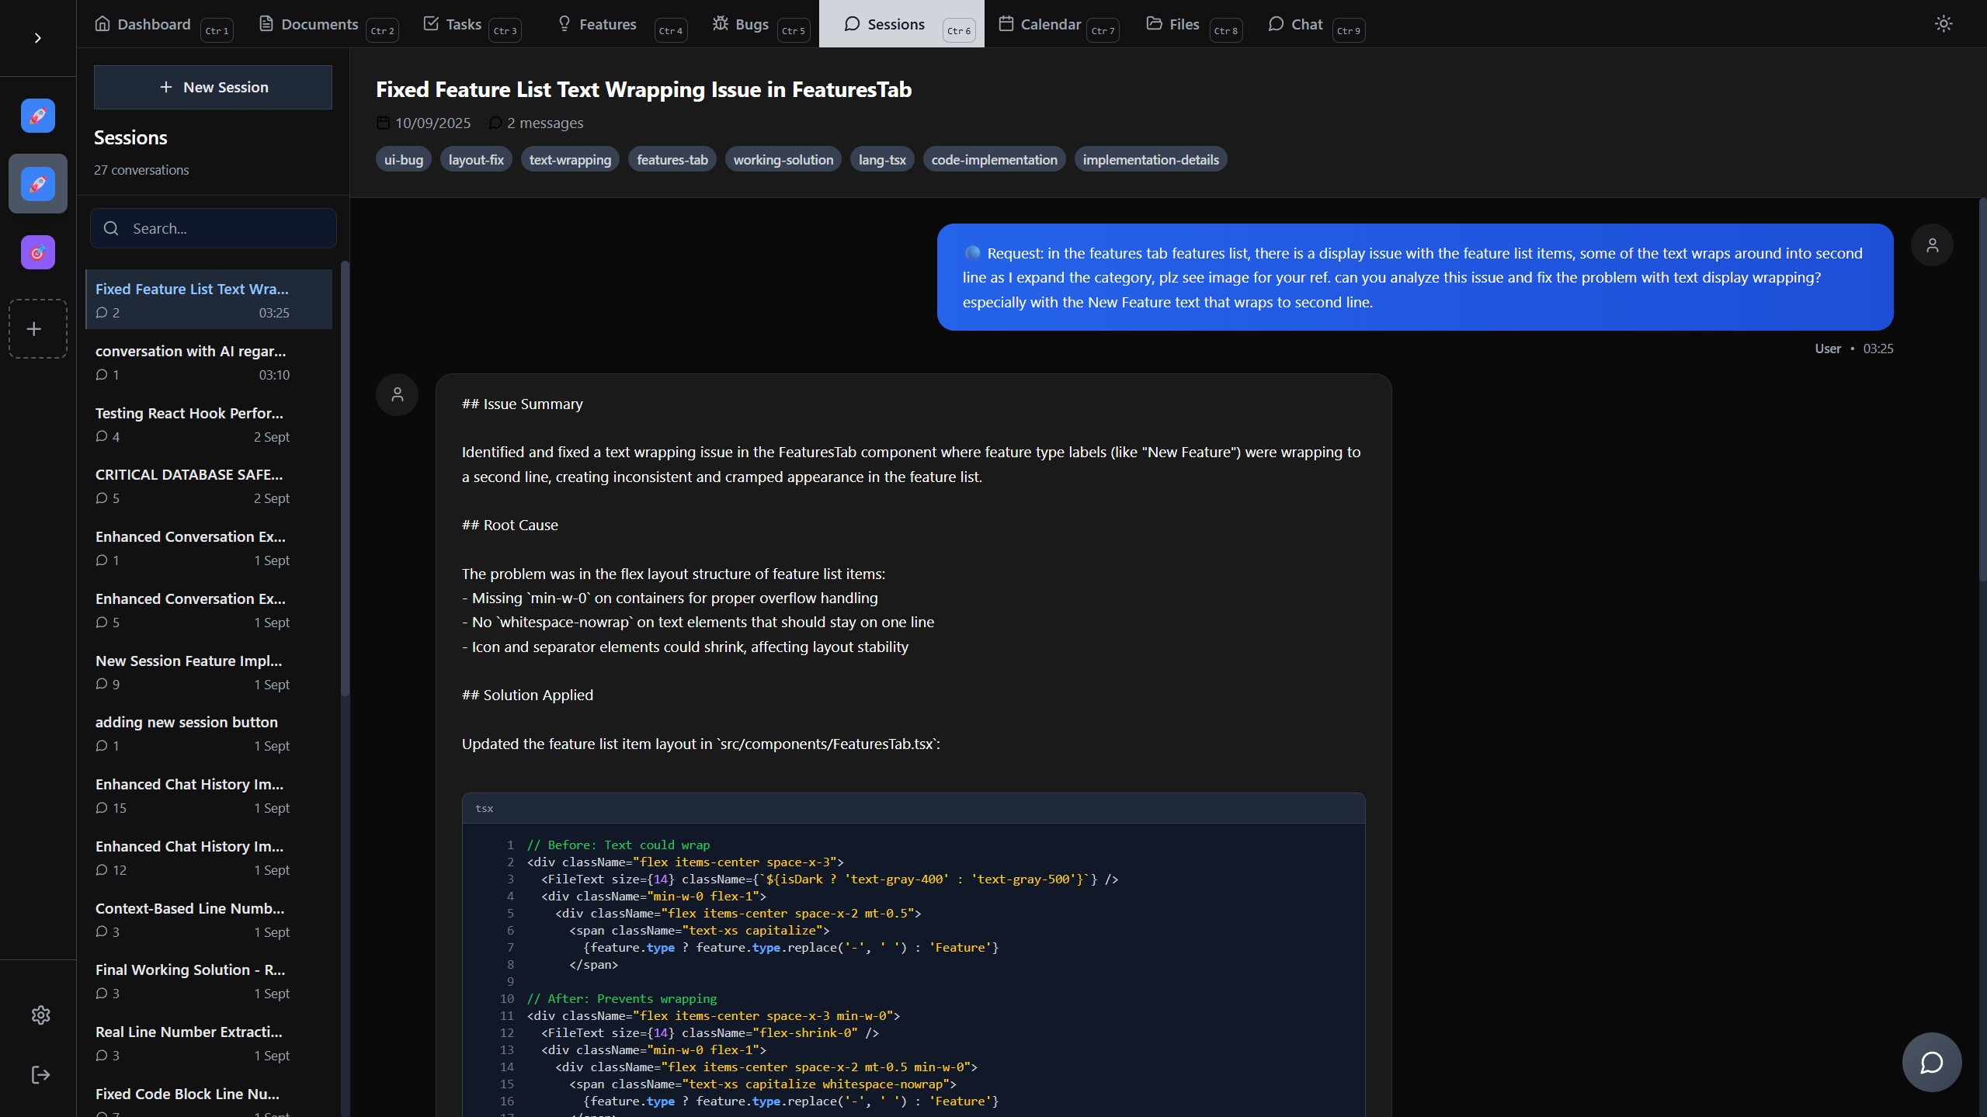Screen dimensions: 1987x1117
Task: Open the Calendar tab
Action: click(1039, 24)
